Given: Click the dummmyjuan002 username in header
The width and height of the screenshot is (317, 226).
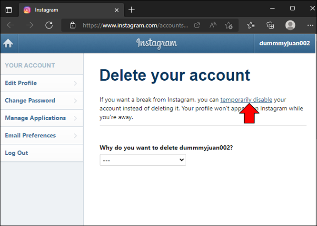Looking at the screenshot, I should (285, 43).
